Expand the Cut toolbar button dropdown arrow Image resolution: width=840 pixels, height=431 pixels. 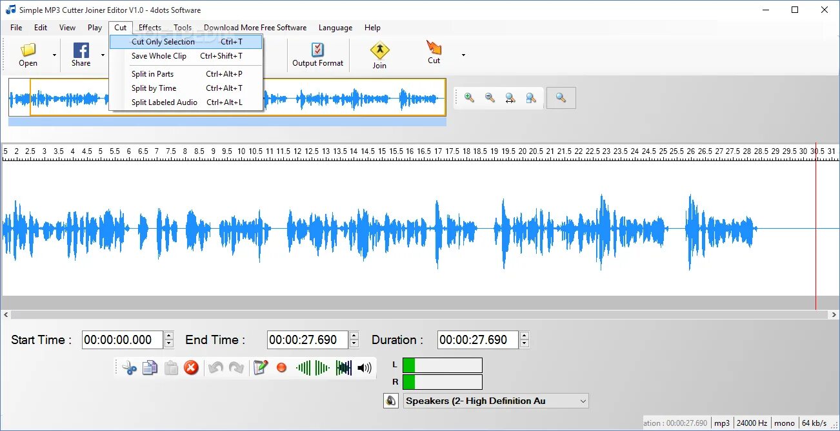(x=463, y=55)
